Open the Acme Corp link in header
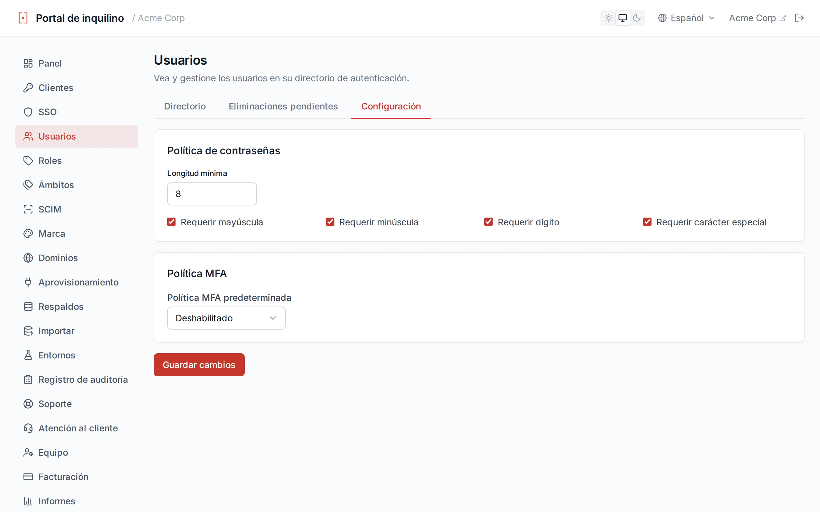 point(757,18)
